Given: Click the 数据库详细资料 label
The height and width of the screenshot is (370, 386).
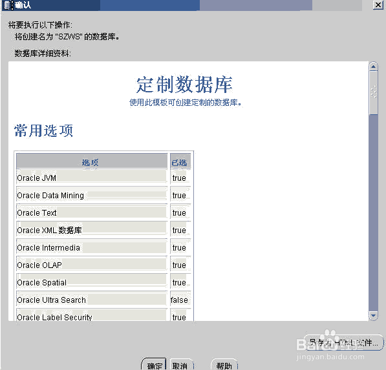Looking at the screenshot, I should [43, 53].
